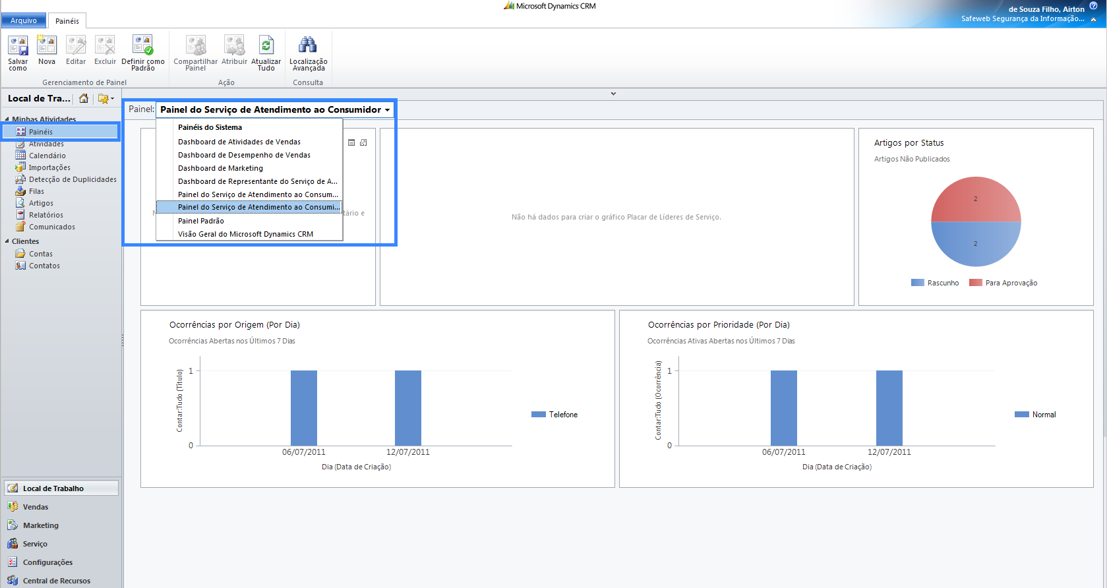The image size is (1107, 588).
Task: Click the Artigos por Status chart title
Action: point(909,143)
